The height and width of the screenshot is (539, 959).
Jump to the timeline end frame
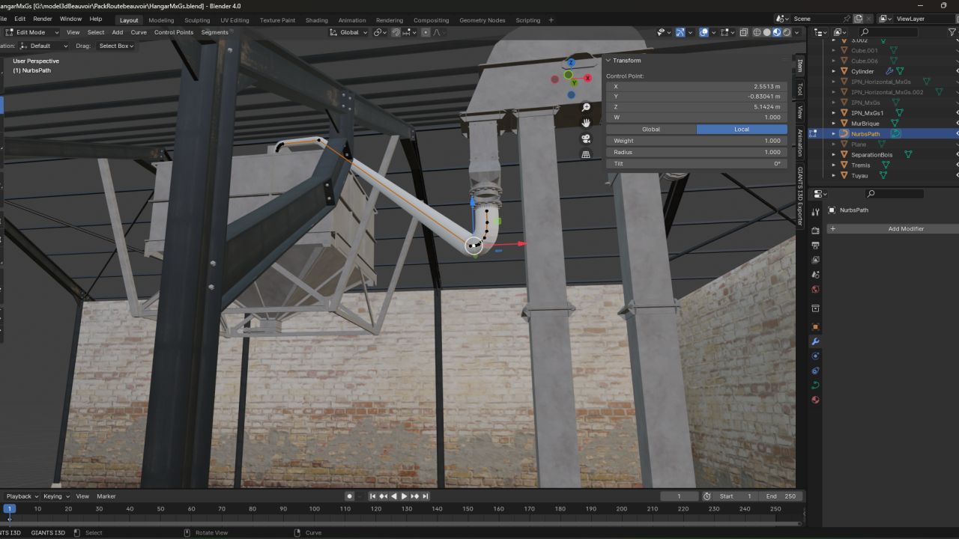click(426, 496)
